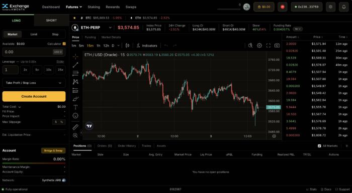Select Limit order type
Viewport: 352px width, 193px height.
pyautogui.click(x=34, y=34)
